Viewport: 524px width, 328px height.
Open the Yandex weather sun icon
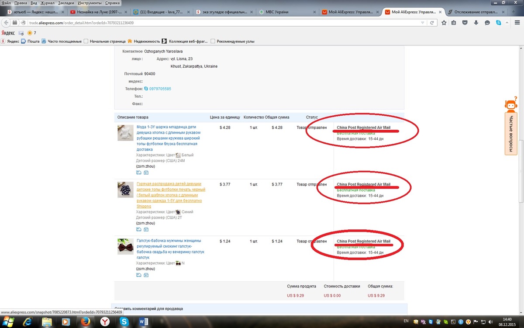pyautogui.click(x=29, y=33)
